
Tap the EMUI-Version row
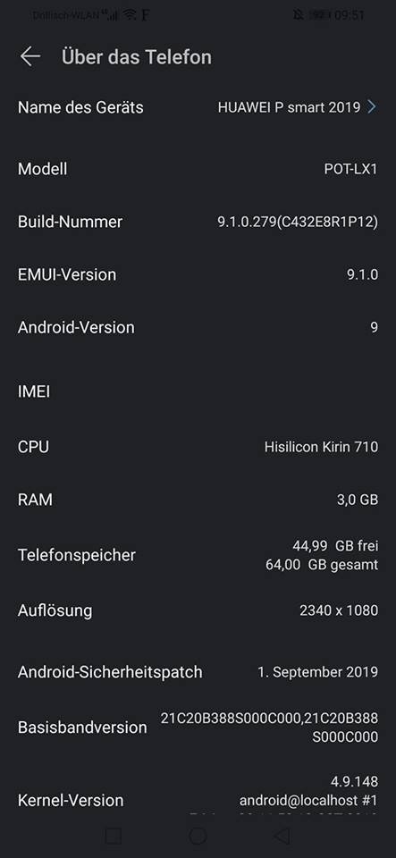point(198,274)
